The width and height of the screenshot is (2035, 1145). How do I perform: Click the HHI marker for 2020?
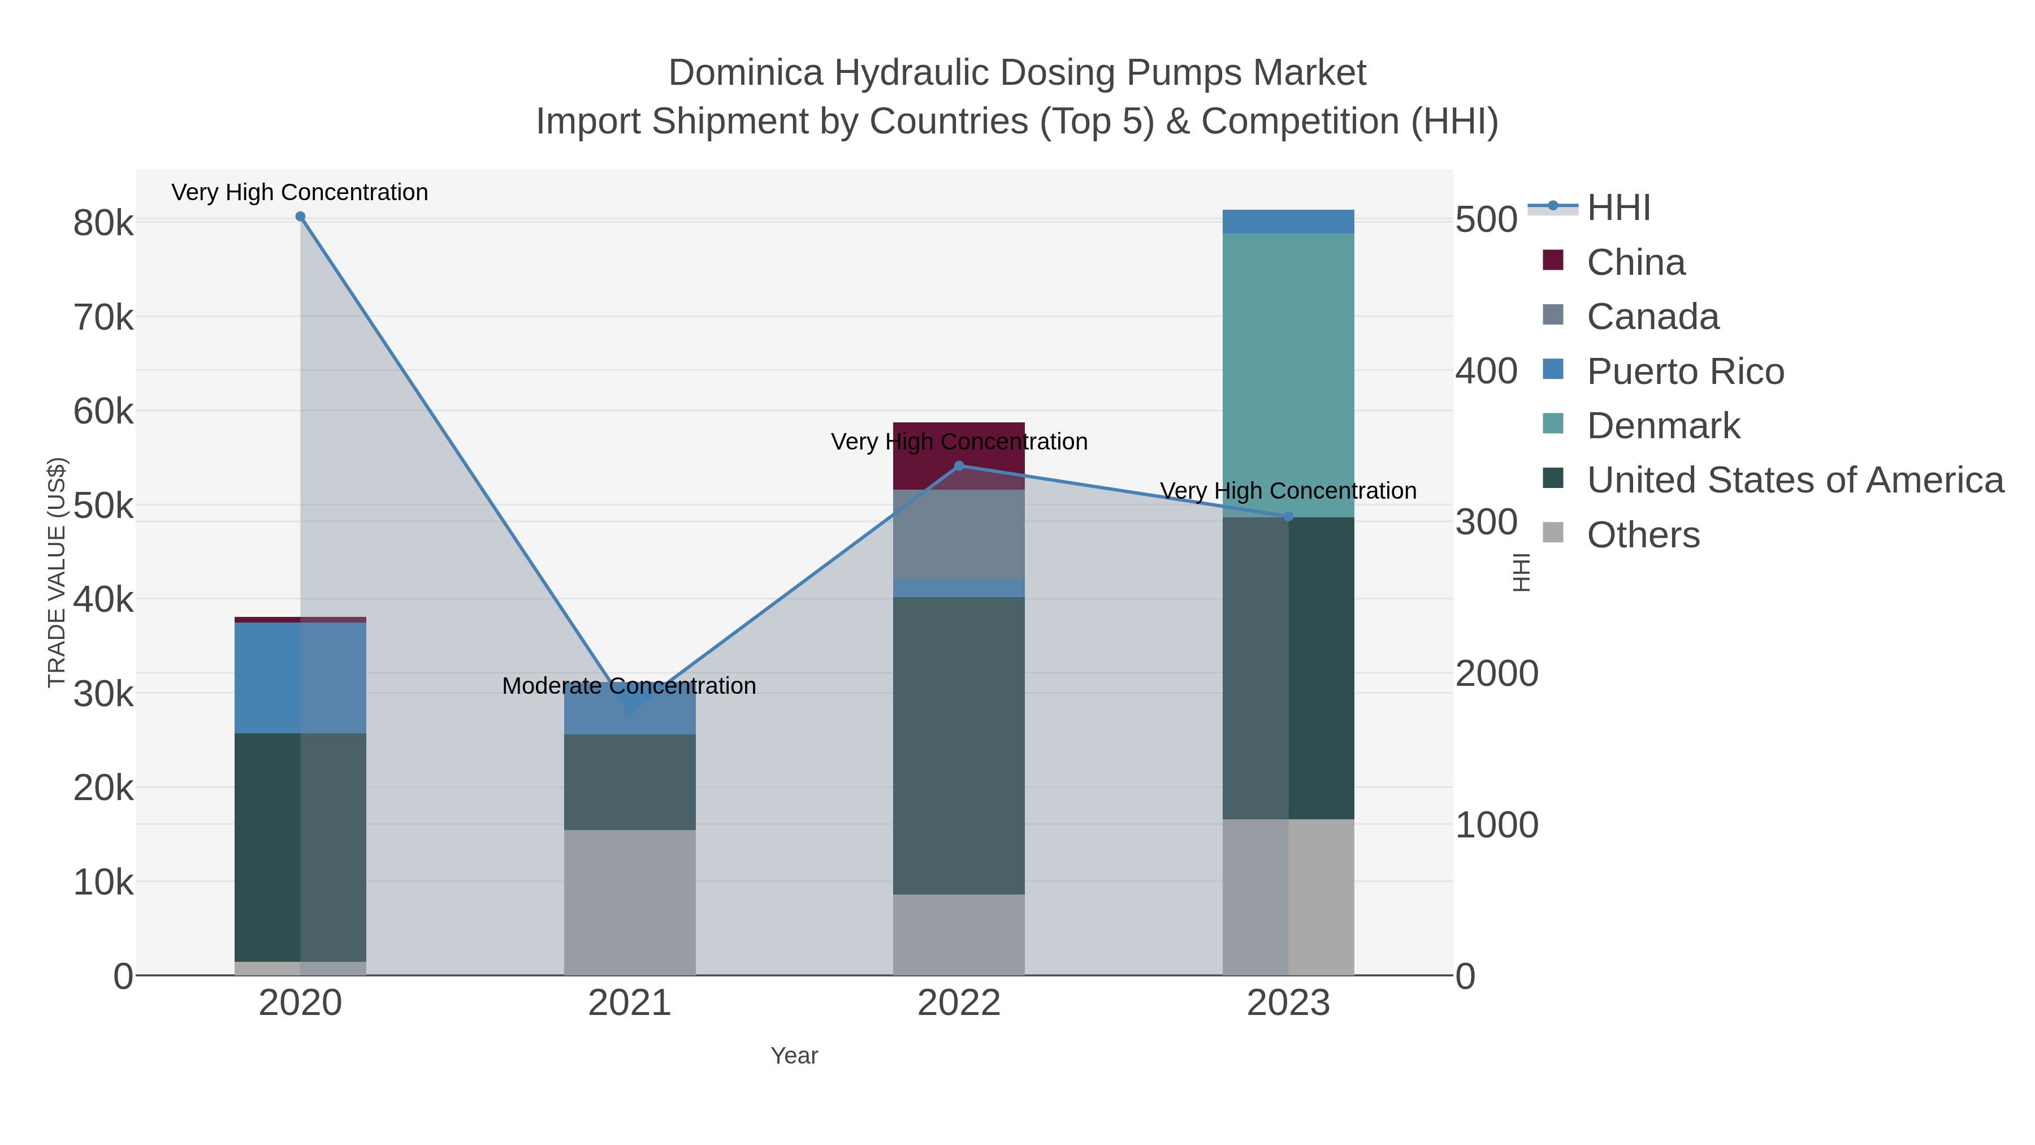click(300, 217)
